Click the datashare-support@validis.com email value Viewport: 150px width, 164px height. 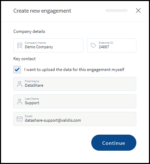53,120
